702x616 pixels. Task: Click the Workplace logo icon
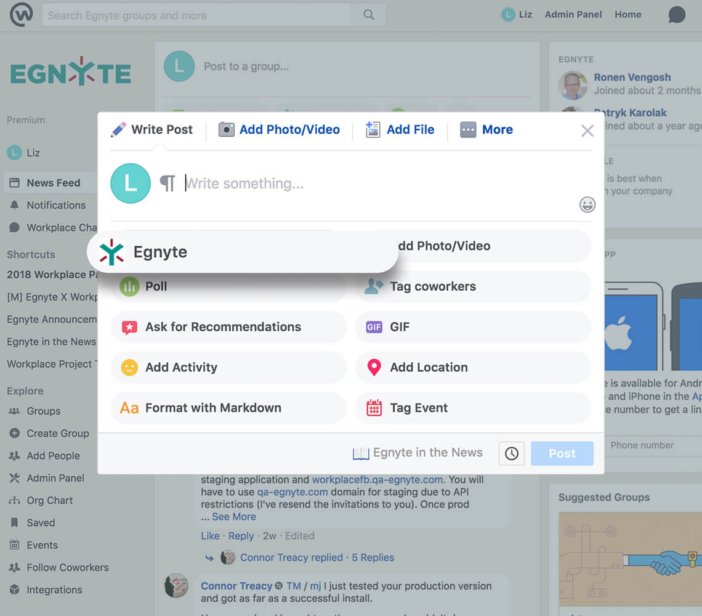22,15
